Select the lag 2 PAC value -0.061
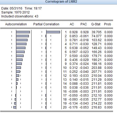This screenshot has width=117, height=119. [84, 36]
